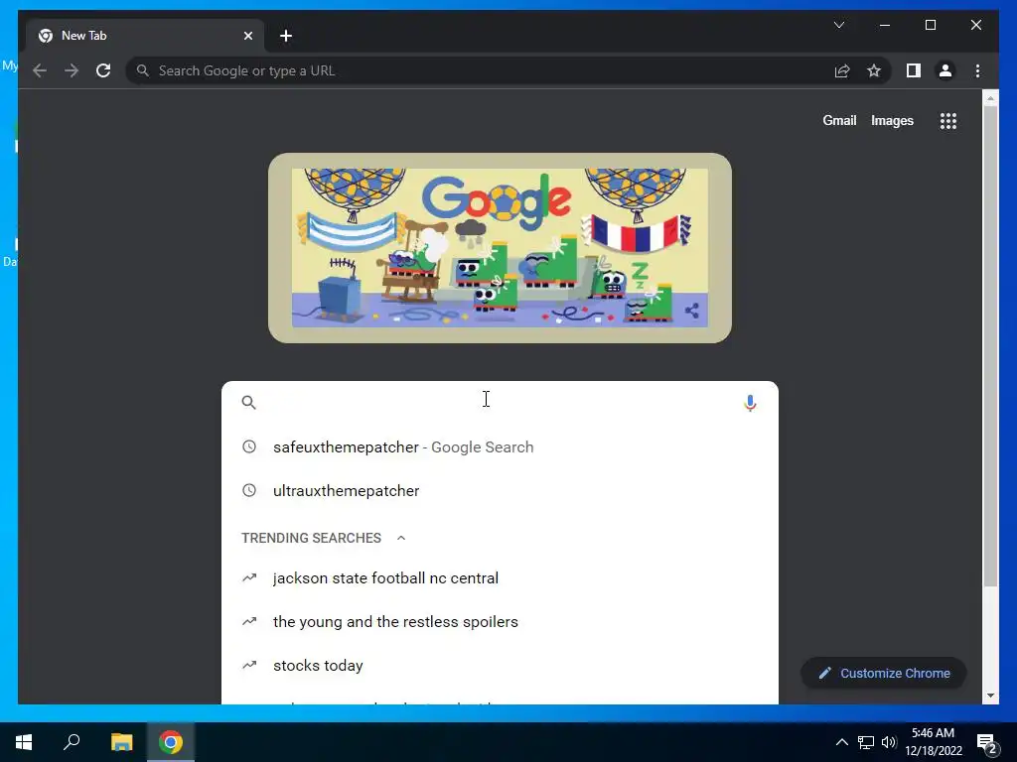Open the Chrome profile avatar menu

(945, 70)
